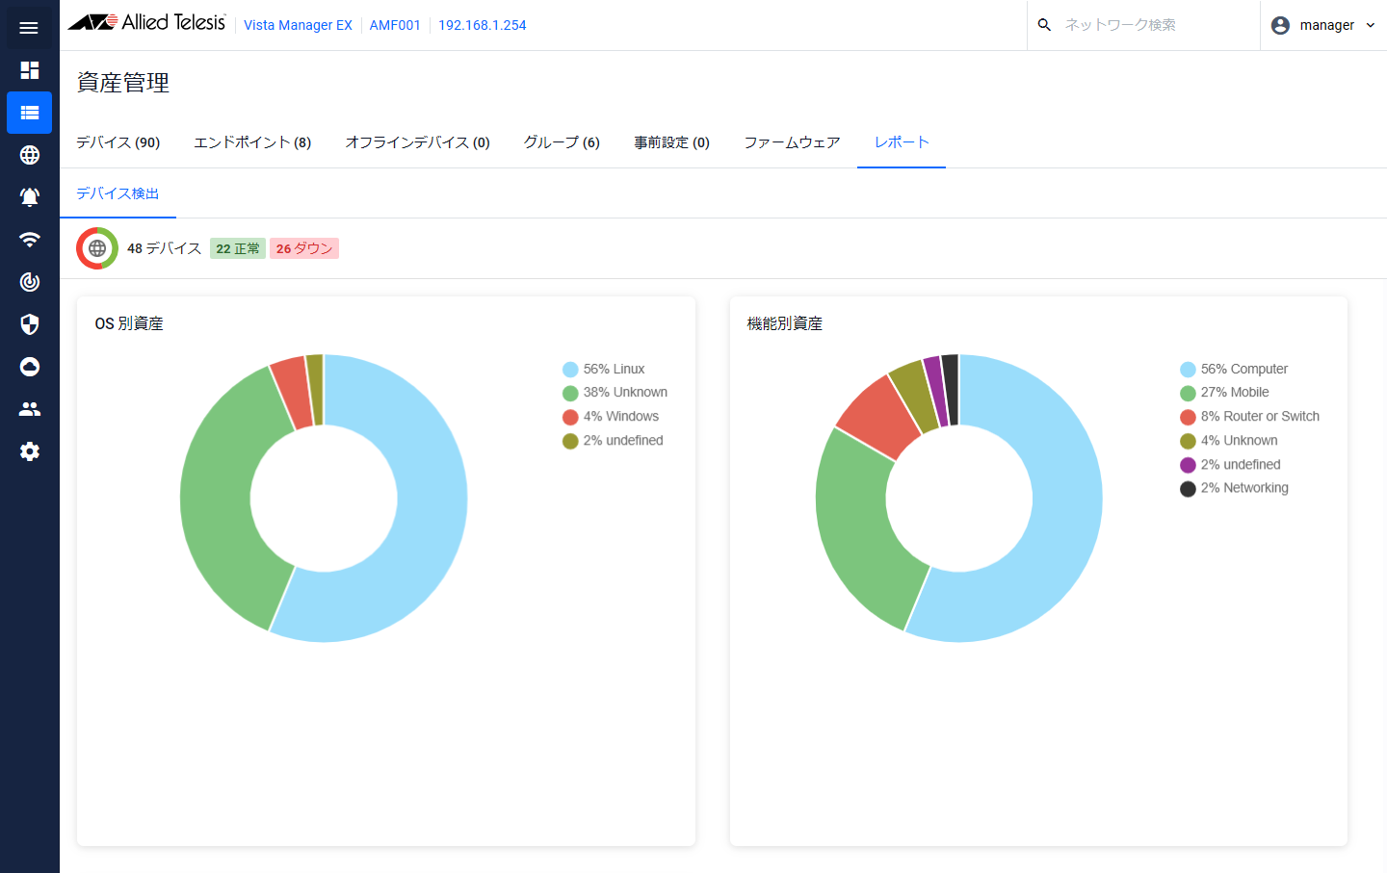This screenshot has width=1387, height=873.
Task: Open the wireless Wi-Fi sidebar icon
Action: point(29,240)
